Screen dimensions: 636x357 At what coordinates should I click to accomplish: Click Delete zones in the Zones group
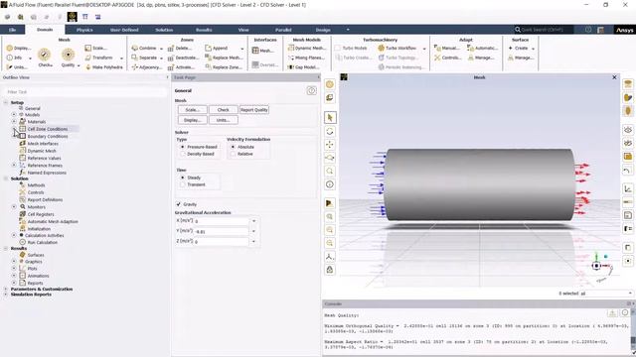coord(180,49)
